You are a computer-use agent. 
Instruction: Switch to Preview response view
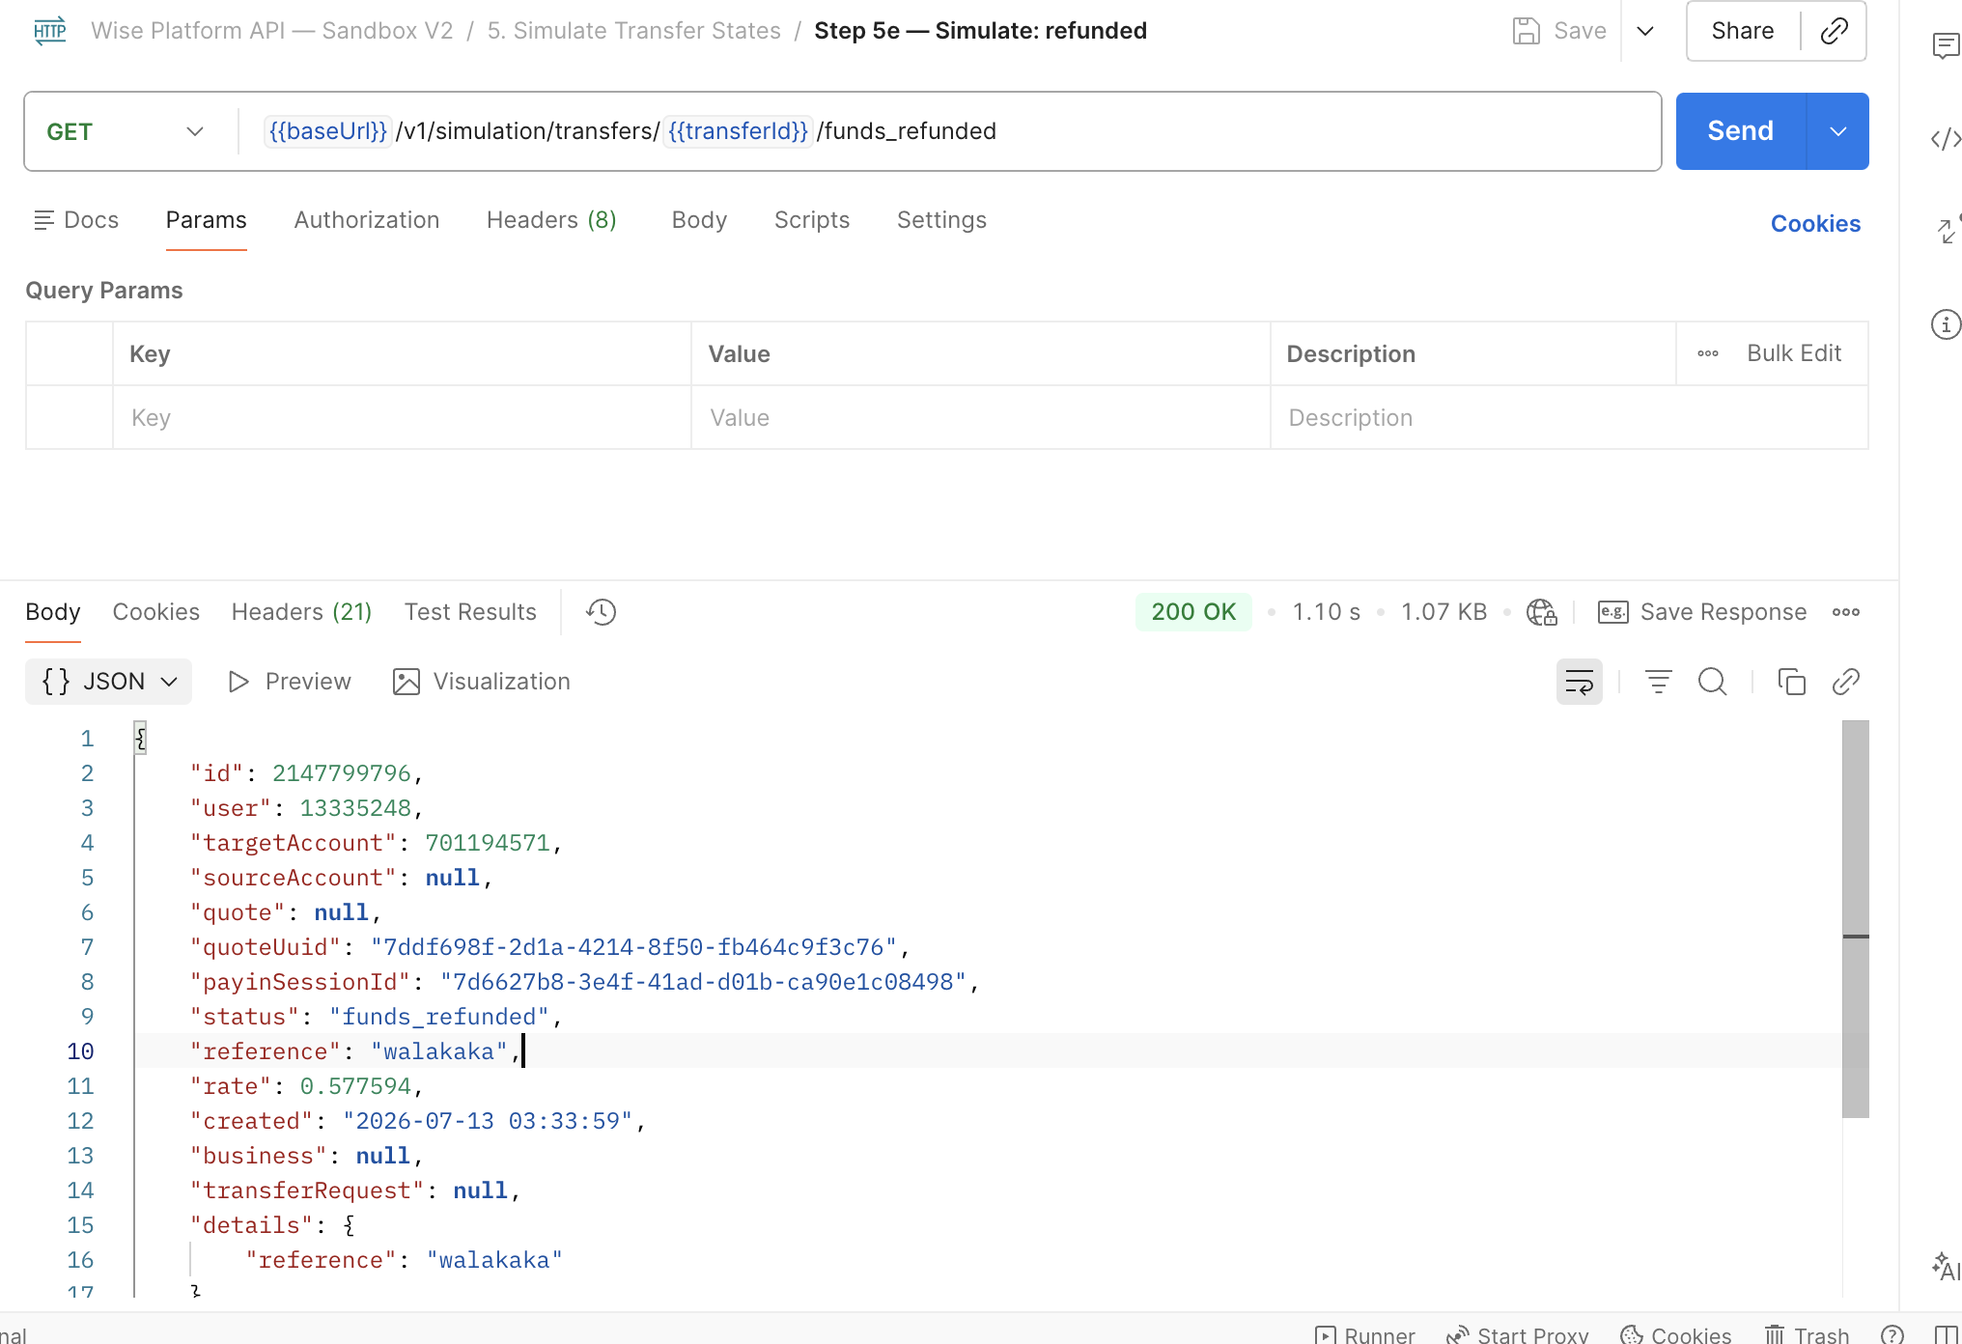(289, 682)
